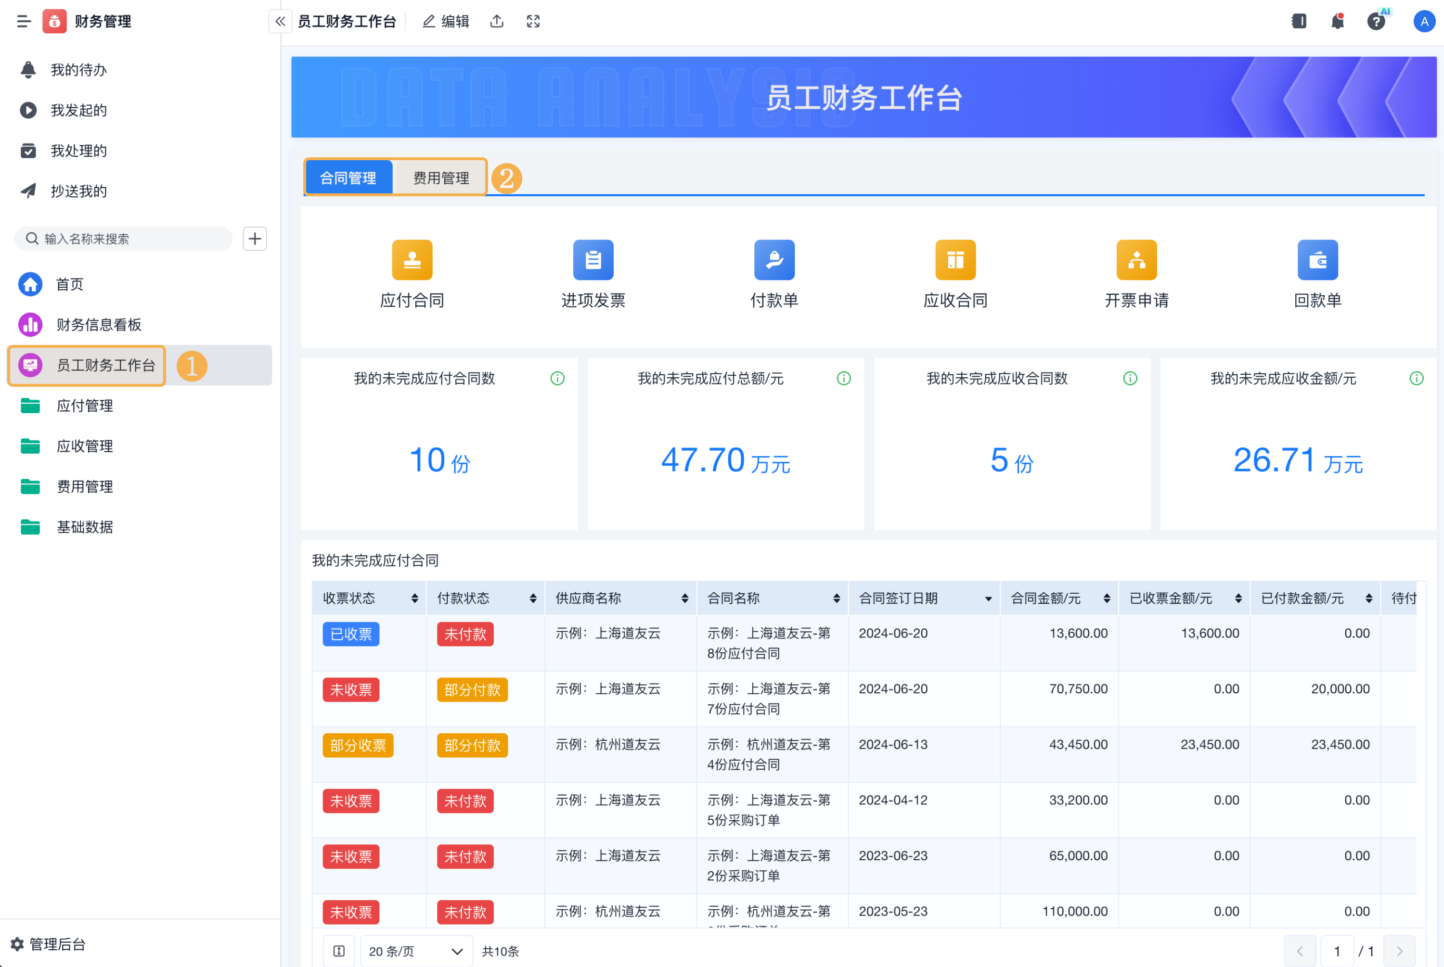Select the 财务信息看板 menu item
Image resolution: width=1444 pixels, height=967 pixels.
coord(99,324)
